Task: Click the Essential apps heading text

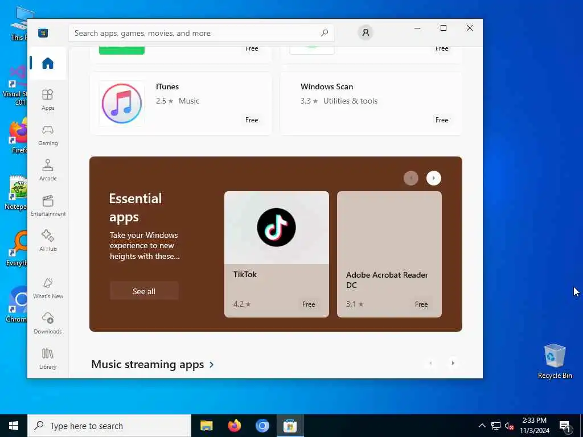Action: point(136,207)
